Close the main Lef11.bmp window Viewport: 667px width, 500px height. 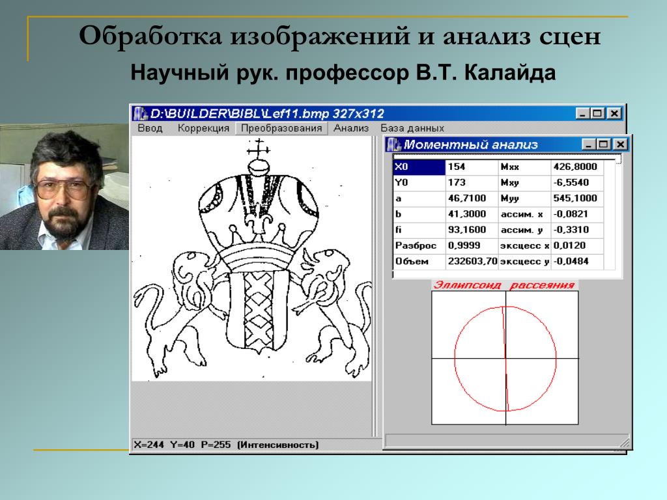pyautogui.click(x=614, y=113)
